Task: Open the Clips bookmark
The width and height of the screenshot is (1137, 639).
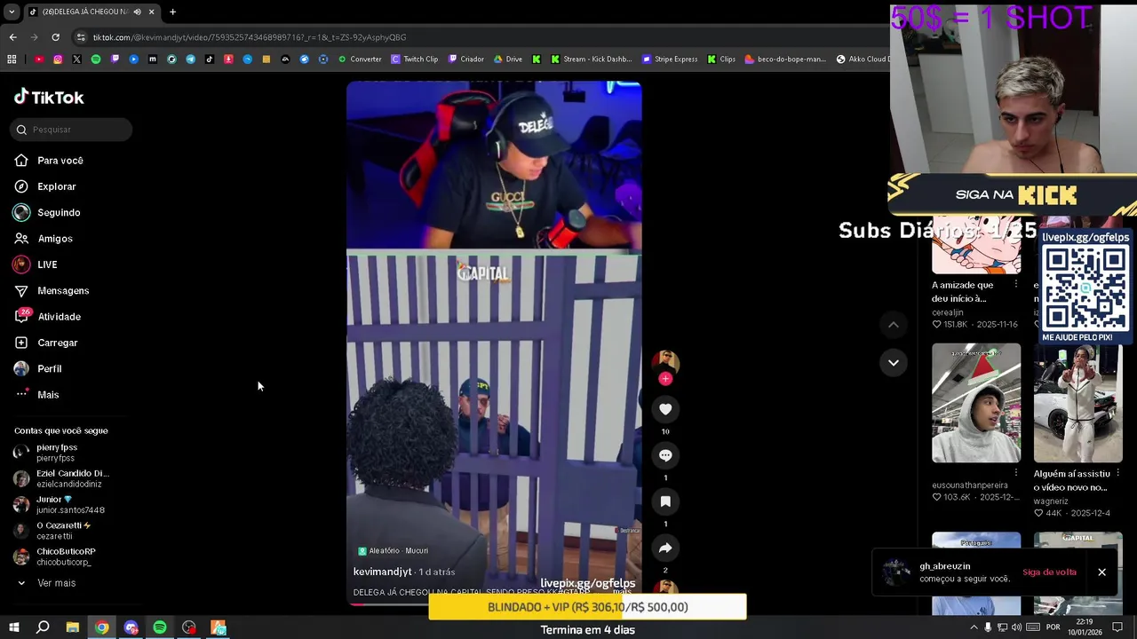Action: coord(721,59)
